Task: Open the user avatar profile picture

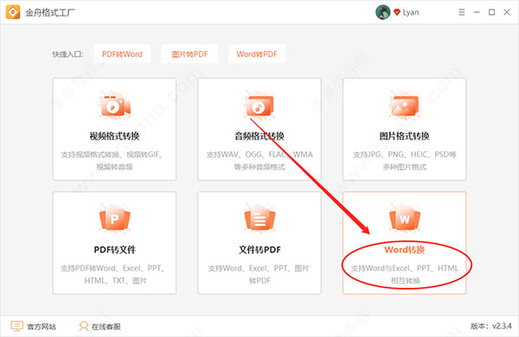Action: [382, 12]
